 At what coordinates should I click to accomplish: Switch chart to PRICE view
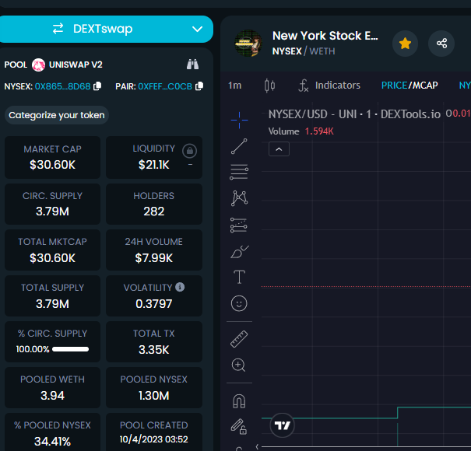[x=394, y=86]
